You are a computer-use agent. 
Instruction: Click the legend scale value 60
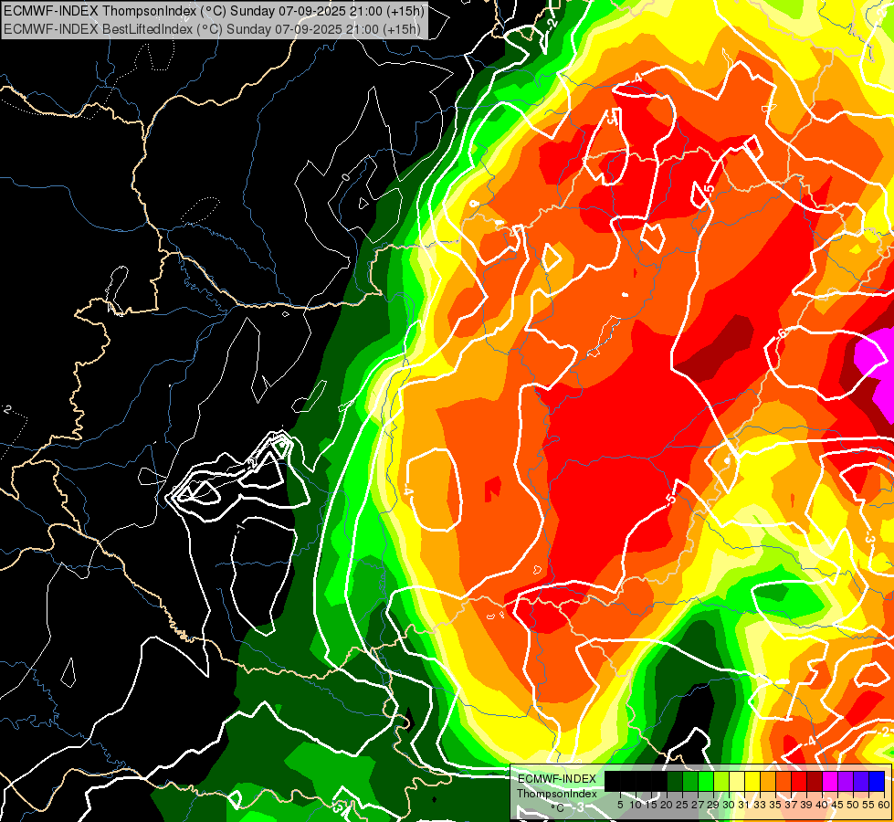884,805
